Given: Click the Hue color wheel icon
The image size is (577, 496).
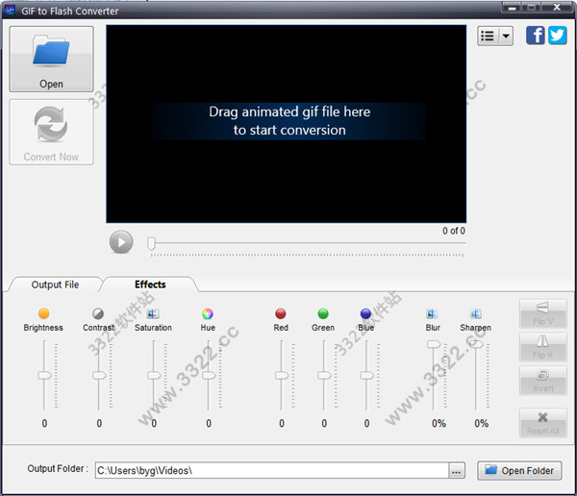Looking at the screenshot, I should 208,313.
